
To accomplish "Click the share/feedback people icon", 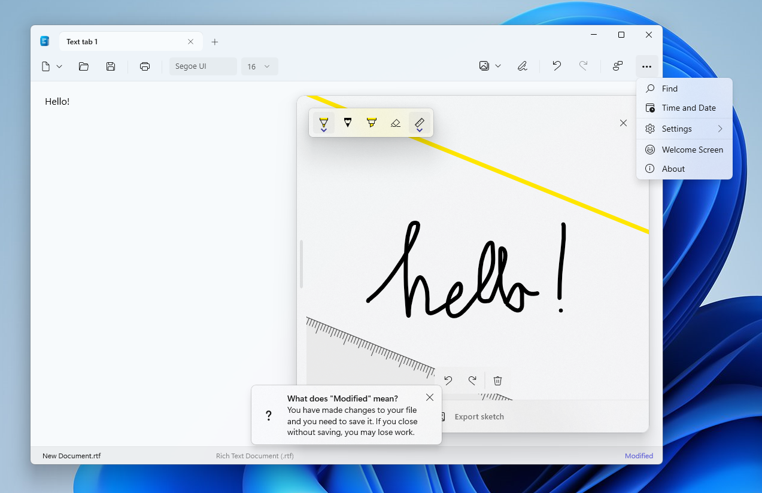I will point(618,66).
